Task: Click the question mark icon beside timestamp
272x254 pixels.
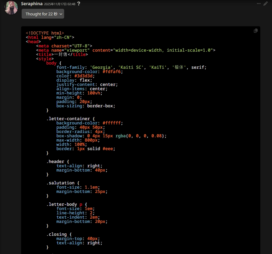Action: point(79,4)
